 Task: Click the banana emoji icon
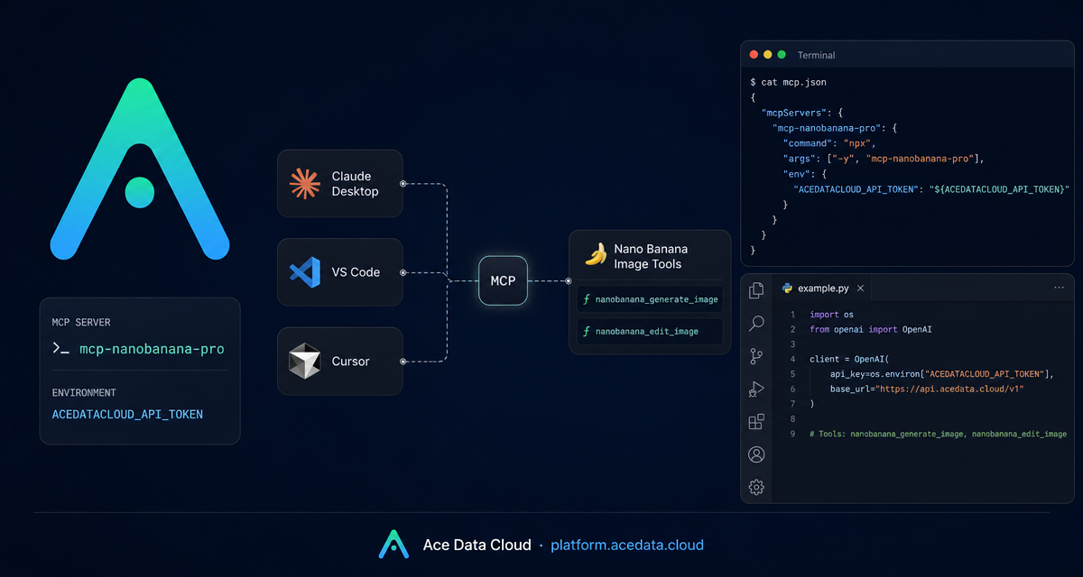[x=595, y=255]
